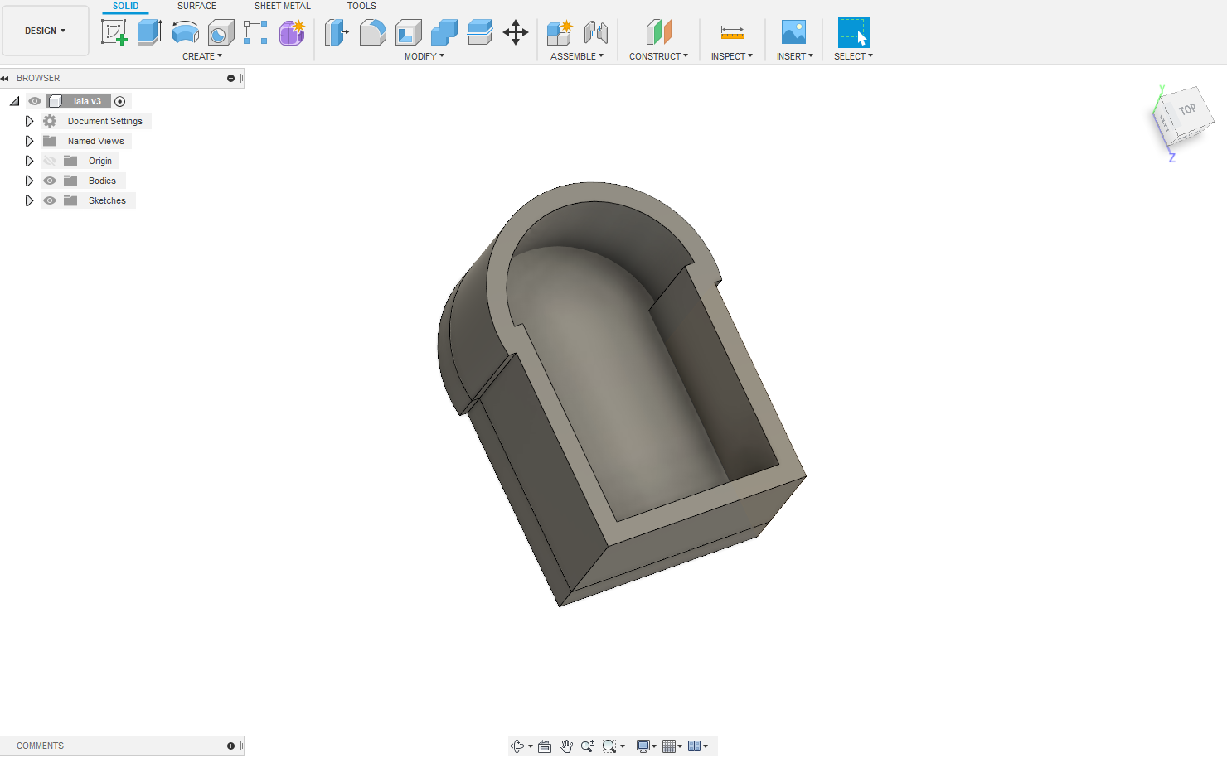Select the New Component tool
The image size is (1227, 760).
[560, 32]
